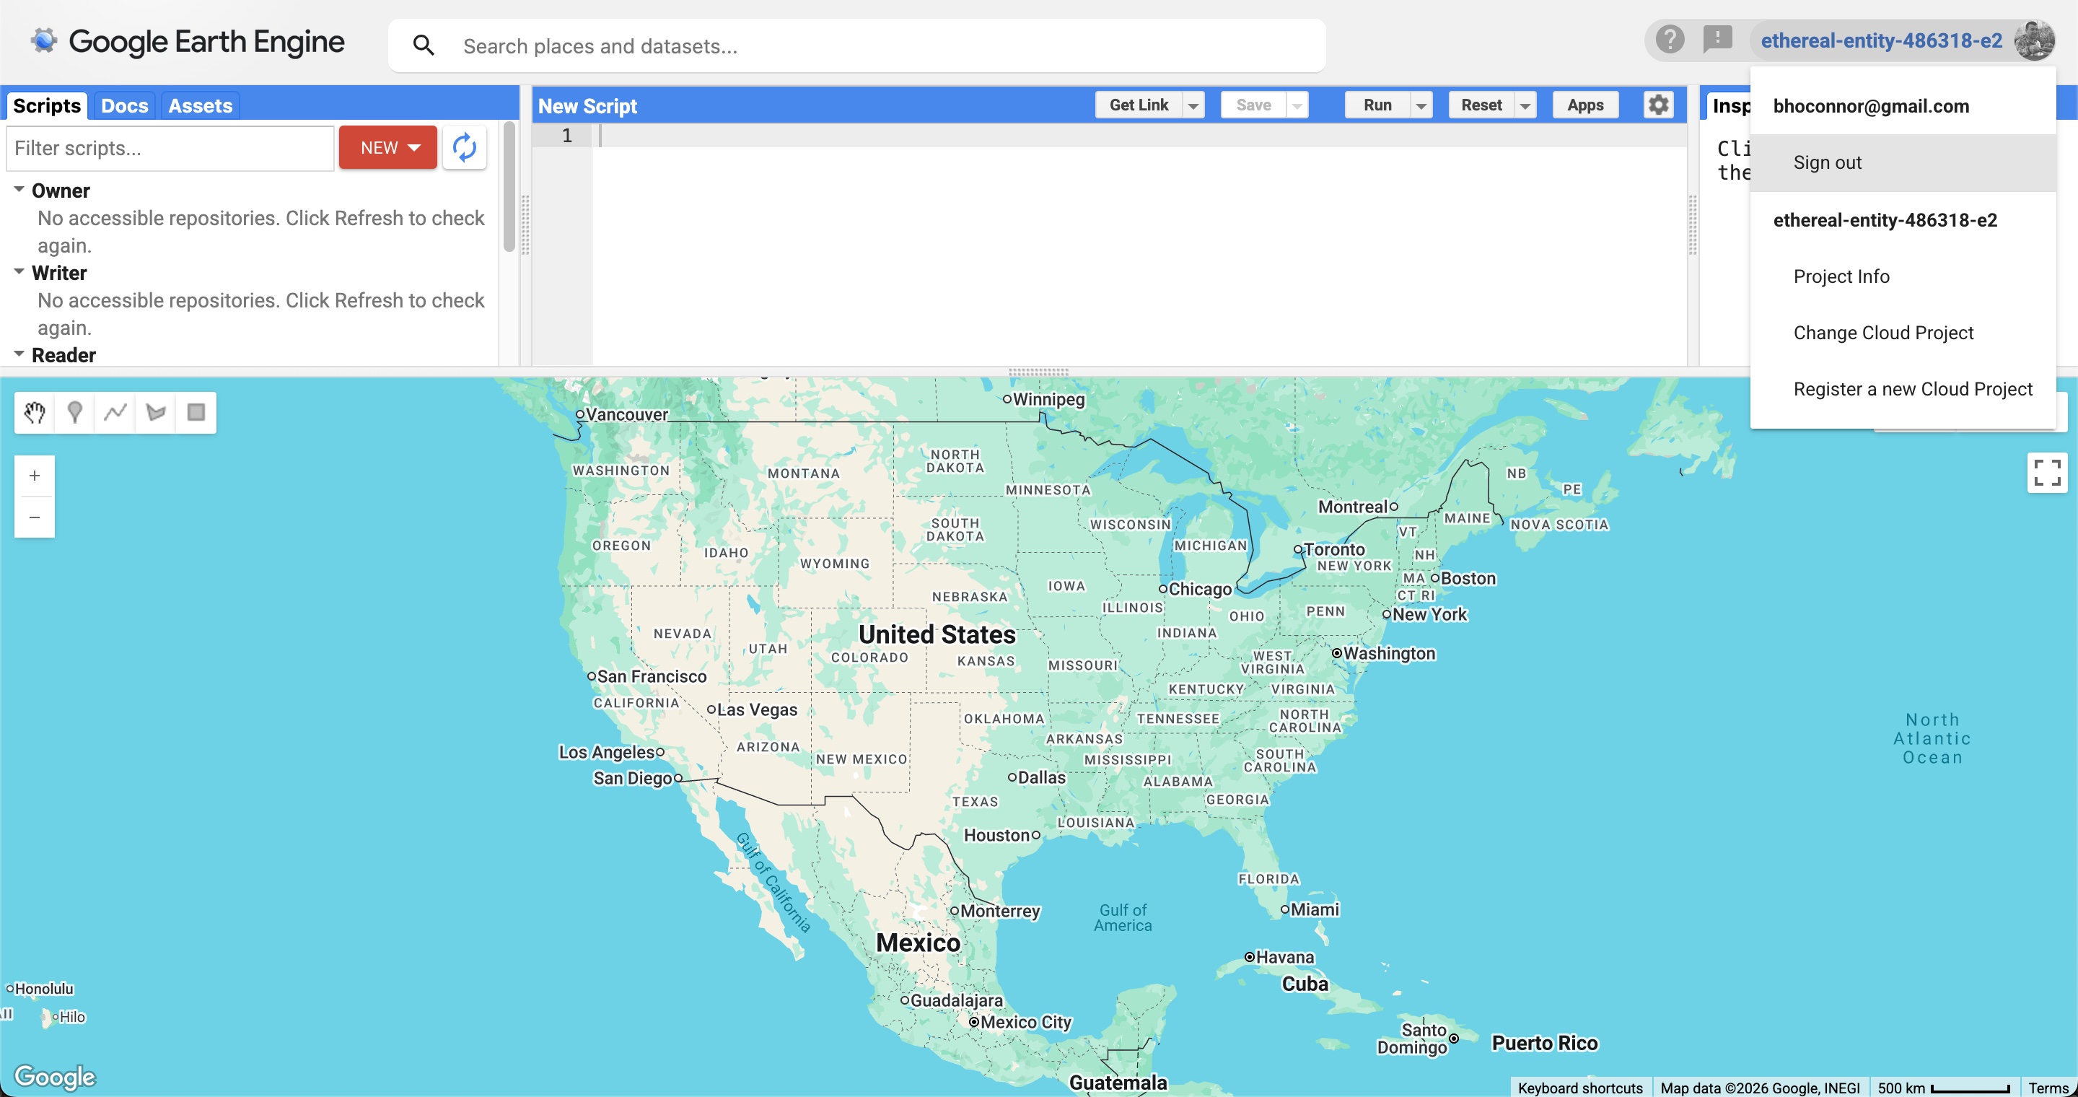This screenshot has height=1097, width=2078.
Task: Open the Get Link dropdown arrow
Action: [x=1193, y=105]
